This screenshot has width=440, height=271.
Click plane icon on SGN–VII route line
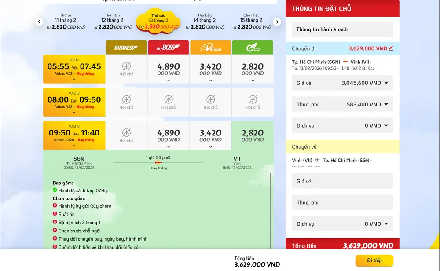(158, 162)
